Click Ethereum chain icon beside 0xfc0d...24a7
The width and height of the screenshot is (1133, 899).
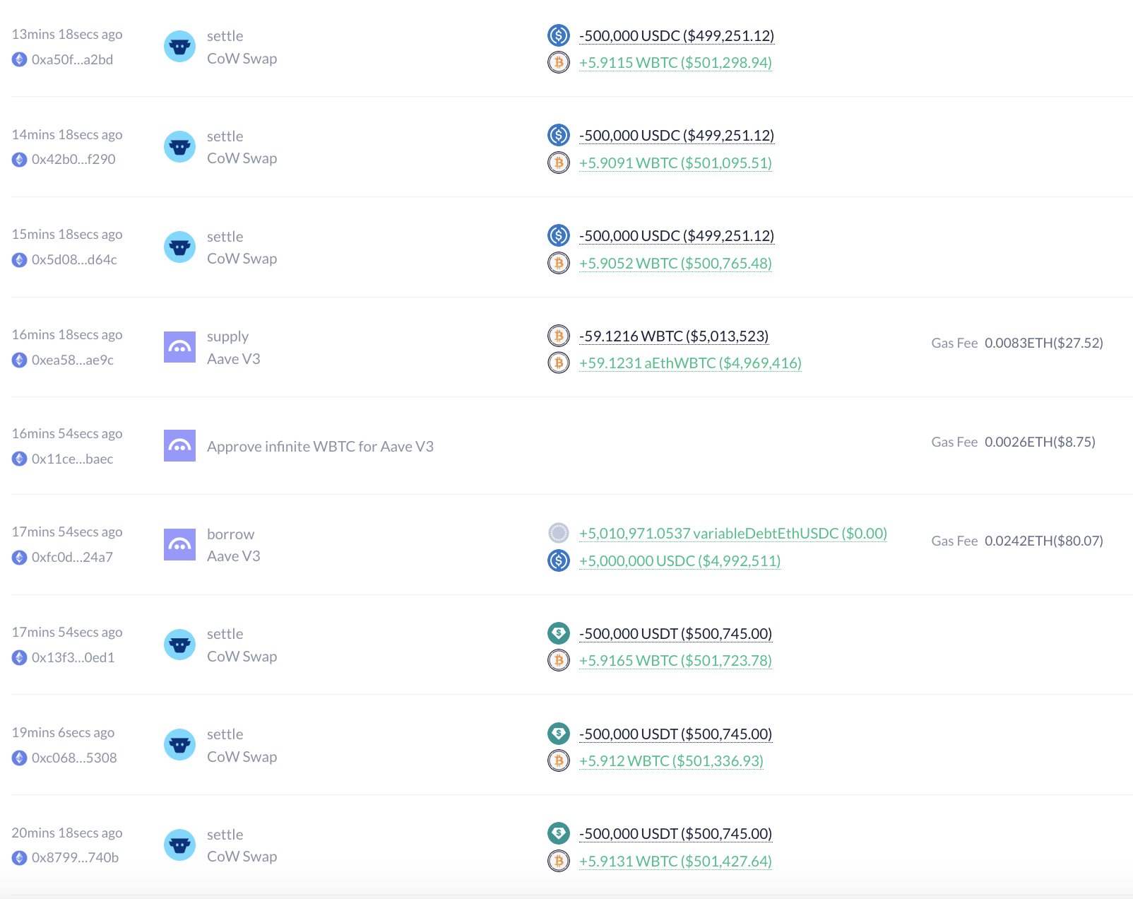coord(20,557)
